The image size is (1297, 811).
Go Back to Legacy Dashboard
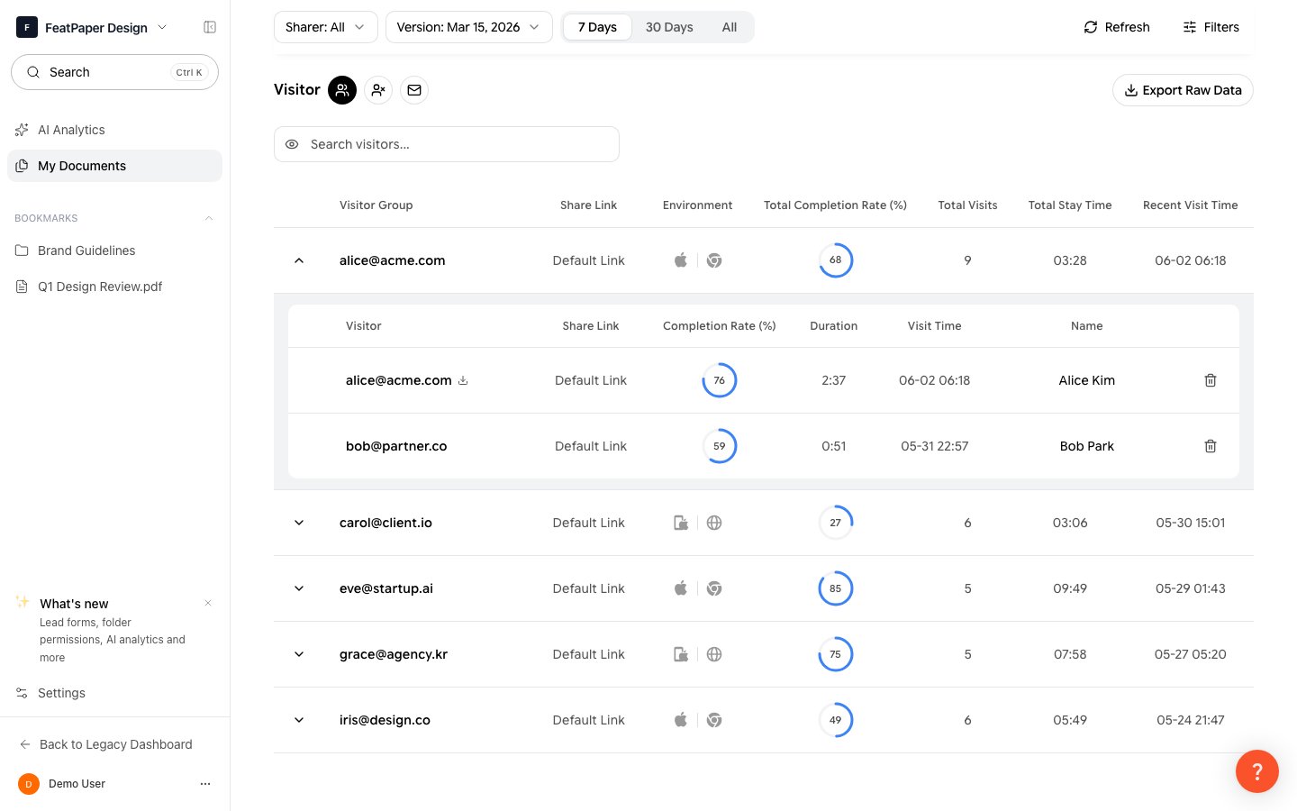[106, 744]
